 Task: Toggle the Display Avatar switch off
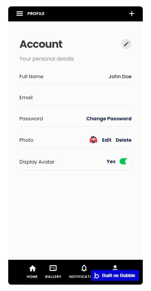pos(126,161)
